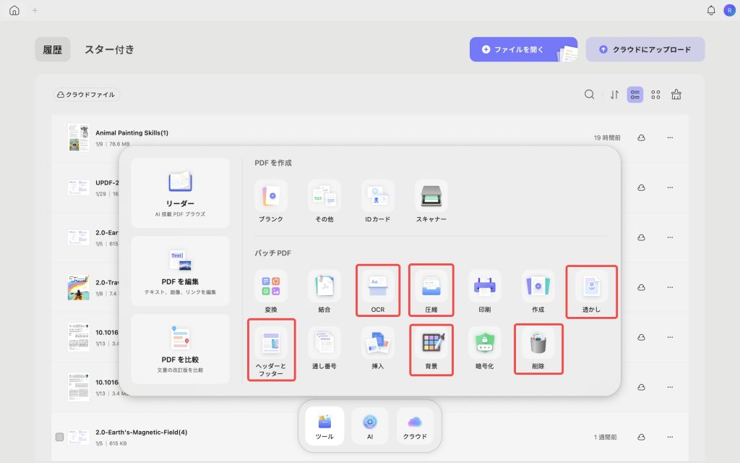Open search with the magnifier icon
This screenshot has width=740, height=463.
589,95
